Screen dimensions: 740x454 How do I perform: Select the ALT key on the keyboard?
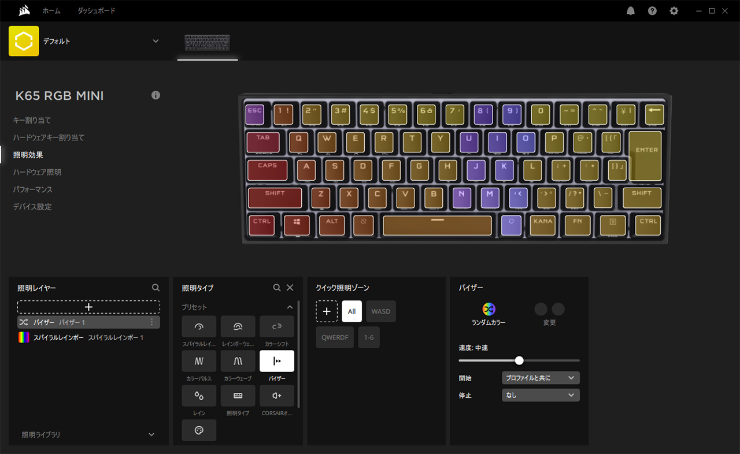click(332, 225)
